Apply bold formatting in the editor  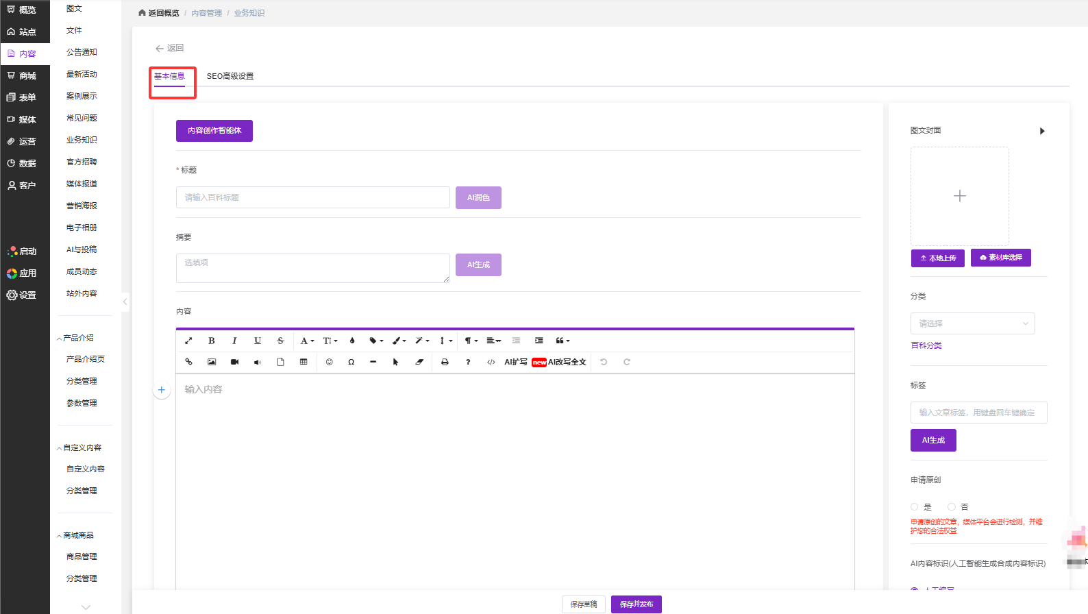[212, 341]
